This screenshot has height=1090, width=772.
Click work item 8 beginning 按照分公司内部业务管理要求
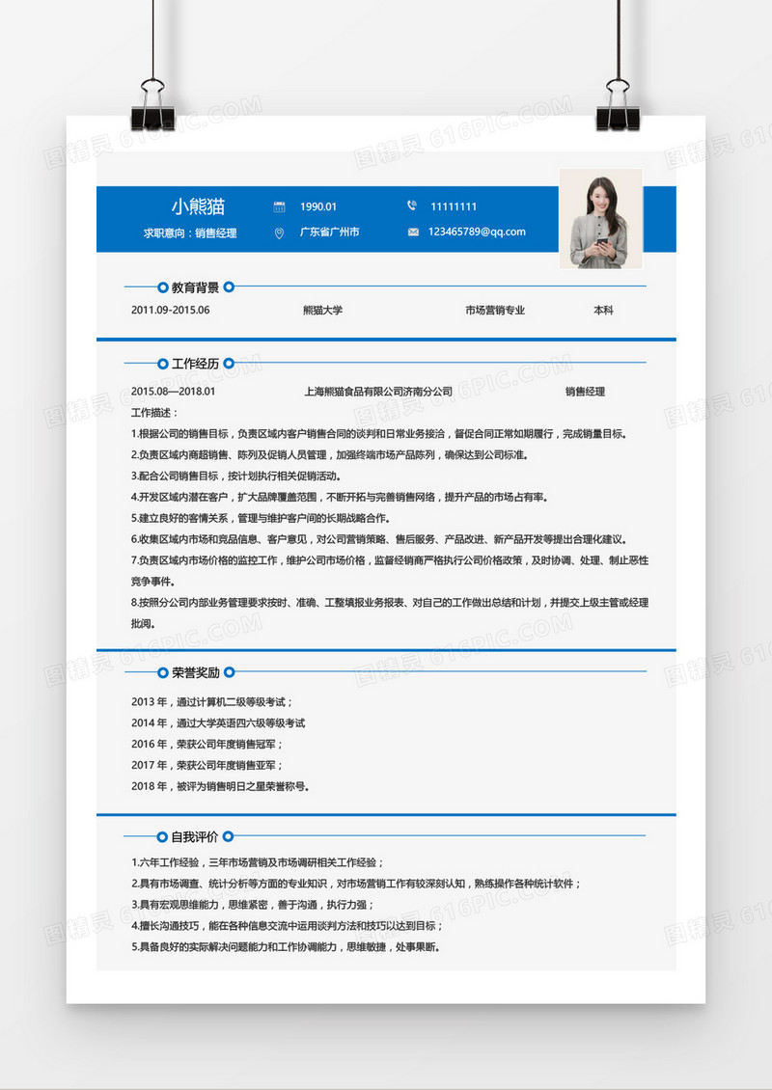coord(390,613)
